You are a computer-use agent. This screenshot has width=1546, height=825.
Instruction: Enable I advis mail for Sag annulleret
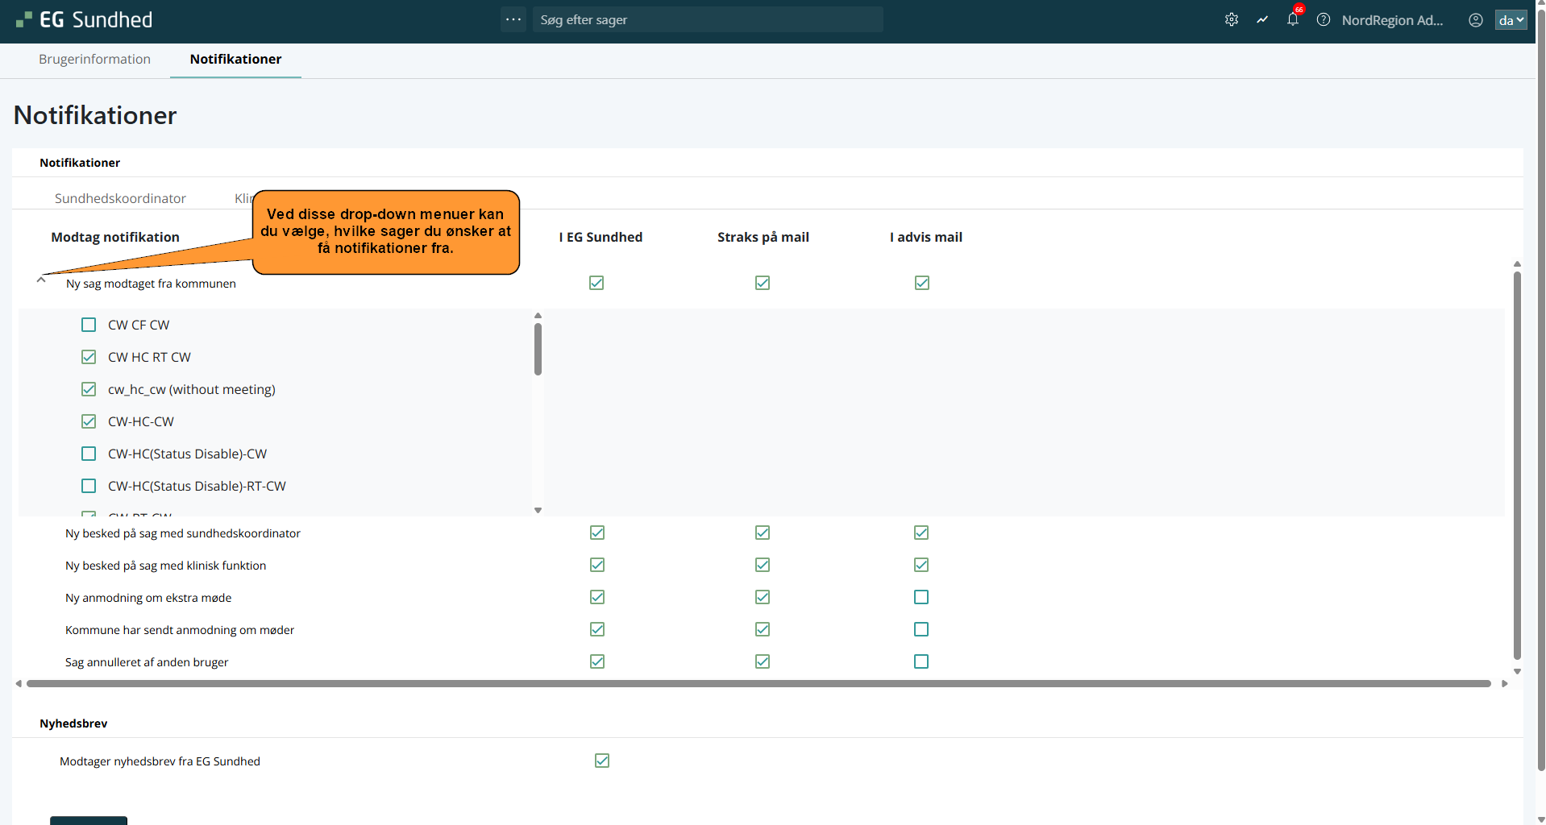point(921,661)
